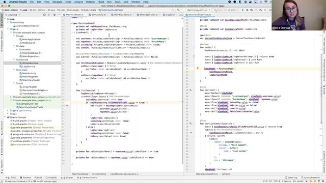Collapse the Gradle Scripts node

5,117
